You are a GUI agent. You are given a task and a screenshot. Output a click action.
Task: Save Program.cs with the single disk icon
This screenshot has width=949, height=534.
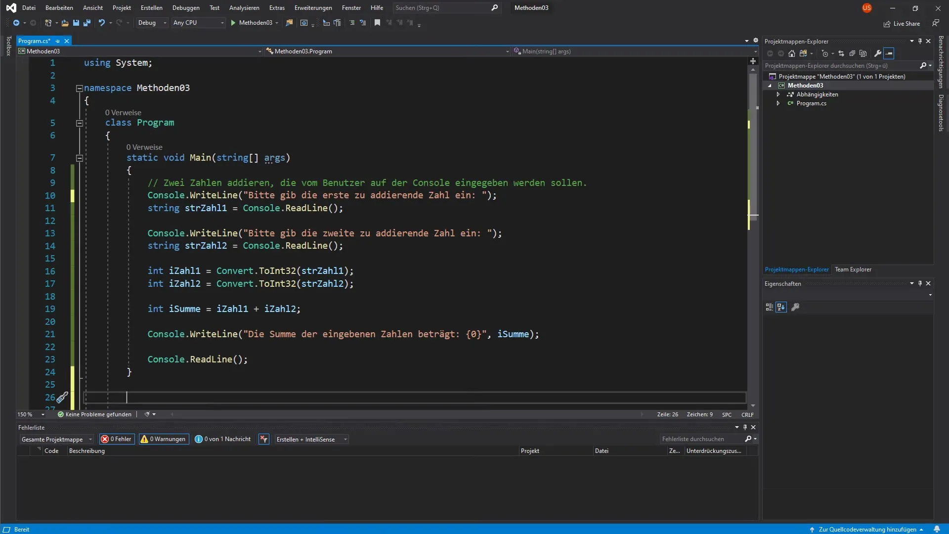76,23
